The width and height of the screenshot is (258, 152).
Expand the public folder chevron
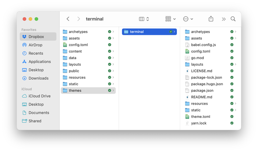coord(113,71)
